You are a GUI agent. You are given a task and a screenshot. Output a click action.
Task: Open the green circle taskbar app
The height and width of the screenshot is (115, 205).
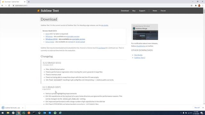tap(55, 113)
